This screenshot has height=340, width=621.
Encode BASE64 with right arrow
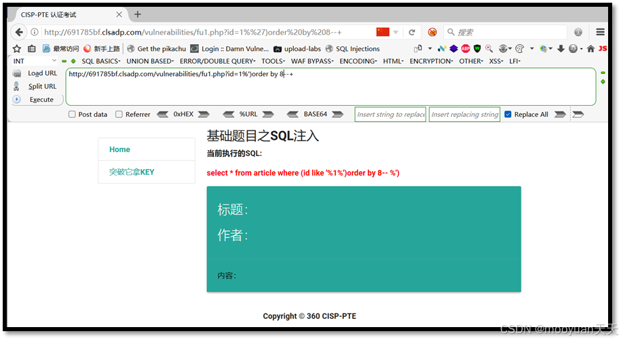337,115
